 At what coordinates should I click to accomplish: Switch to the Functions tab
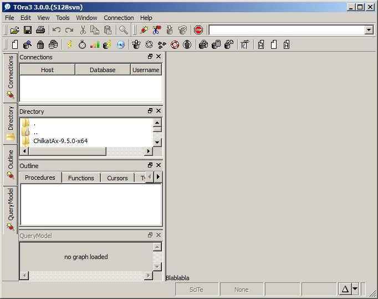(x=81, y=178)
